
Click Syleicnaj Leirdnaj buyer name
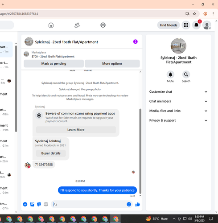coord(48,141)
